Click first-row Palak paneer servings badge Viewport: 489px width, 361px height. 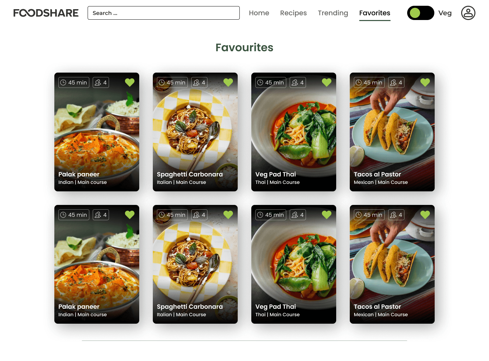pyautogui.click(x=101, y=82)
